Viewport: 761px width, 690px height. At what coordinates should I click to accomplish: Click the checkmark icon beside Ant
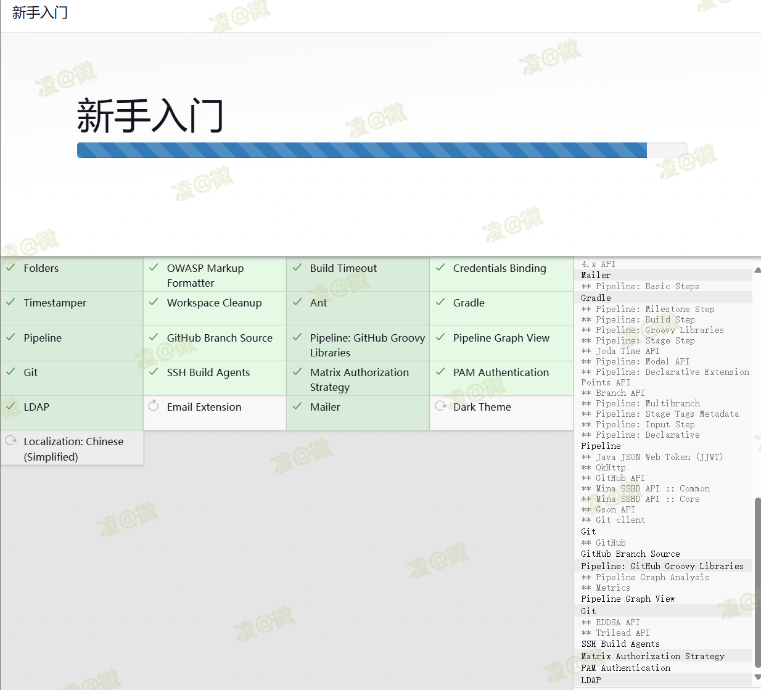pos(297,302)
